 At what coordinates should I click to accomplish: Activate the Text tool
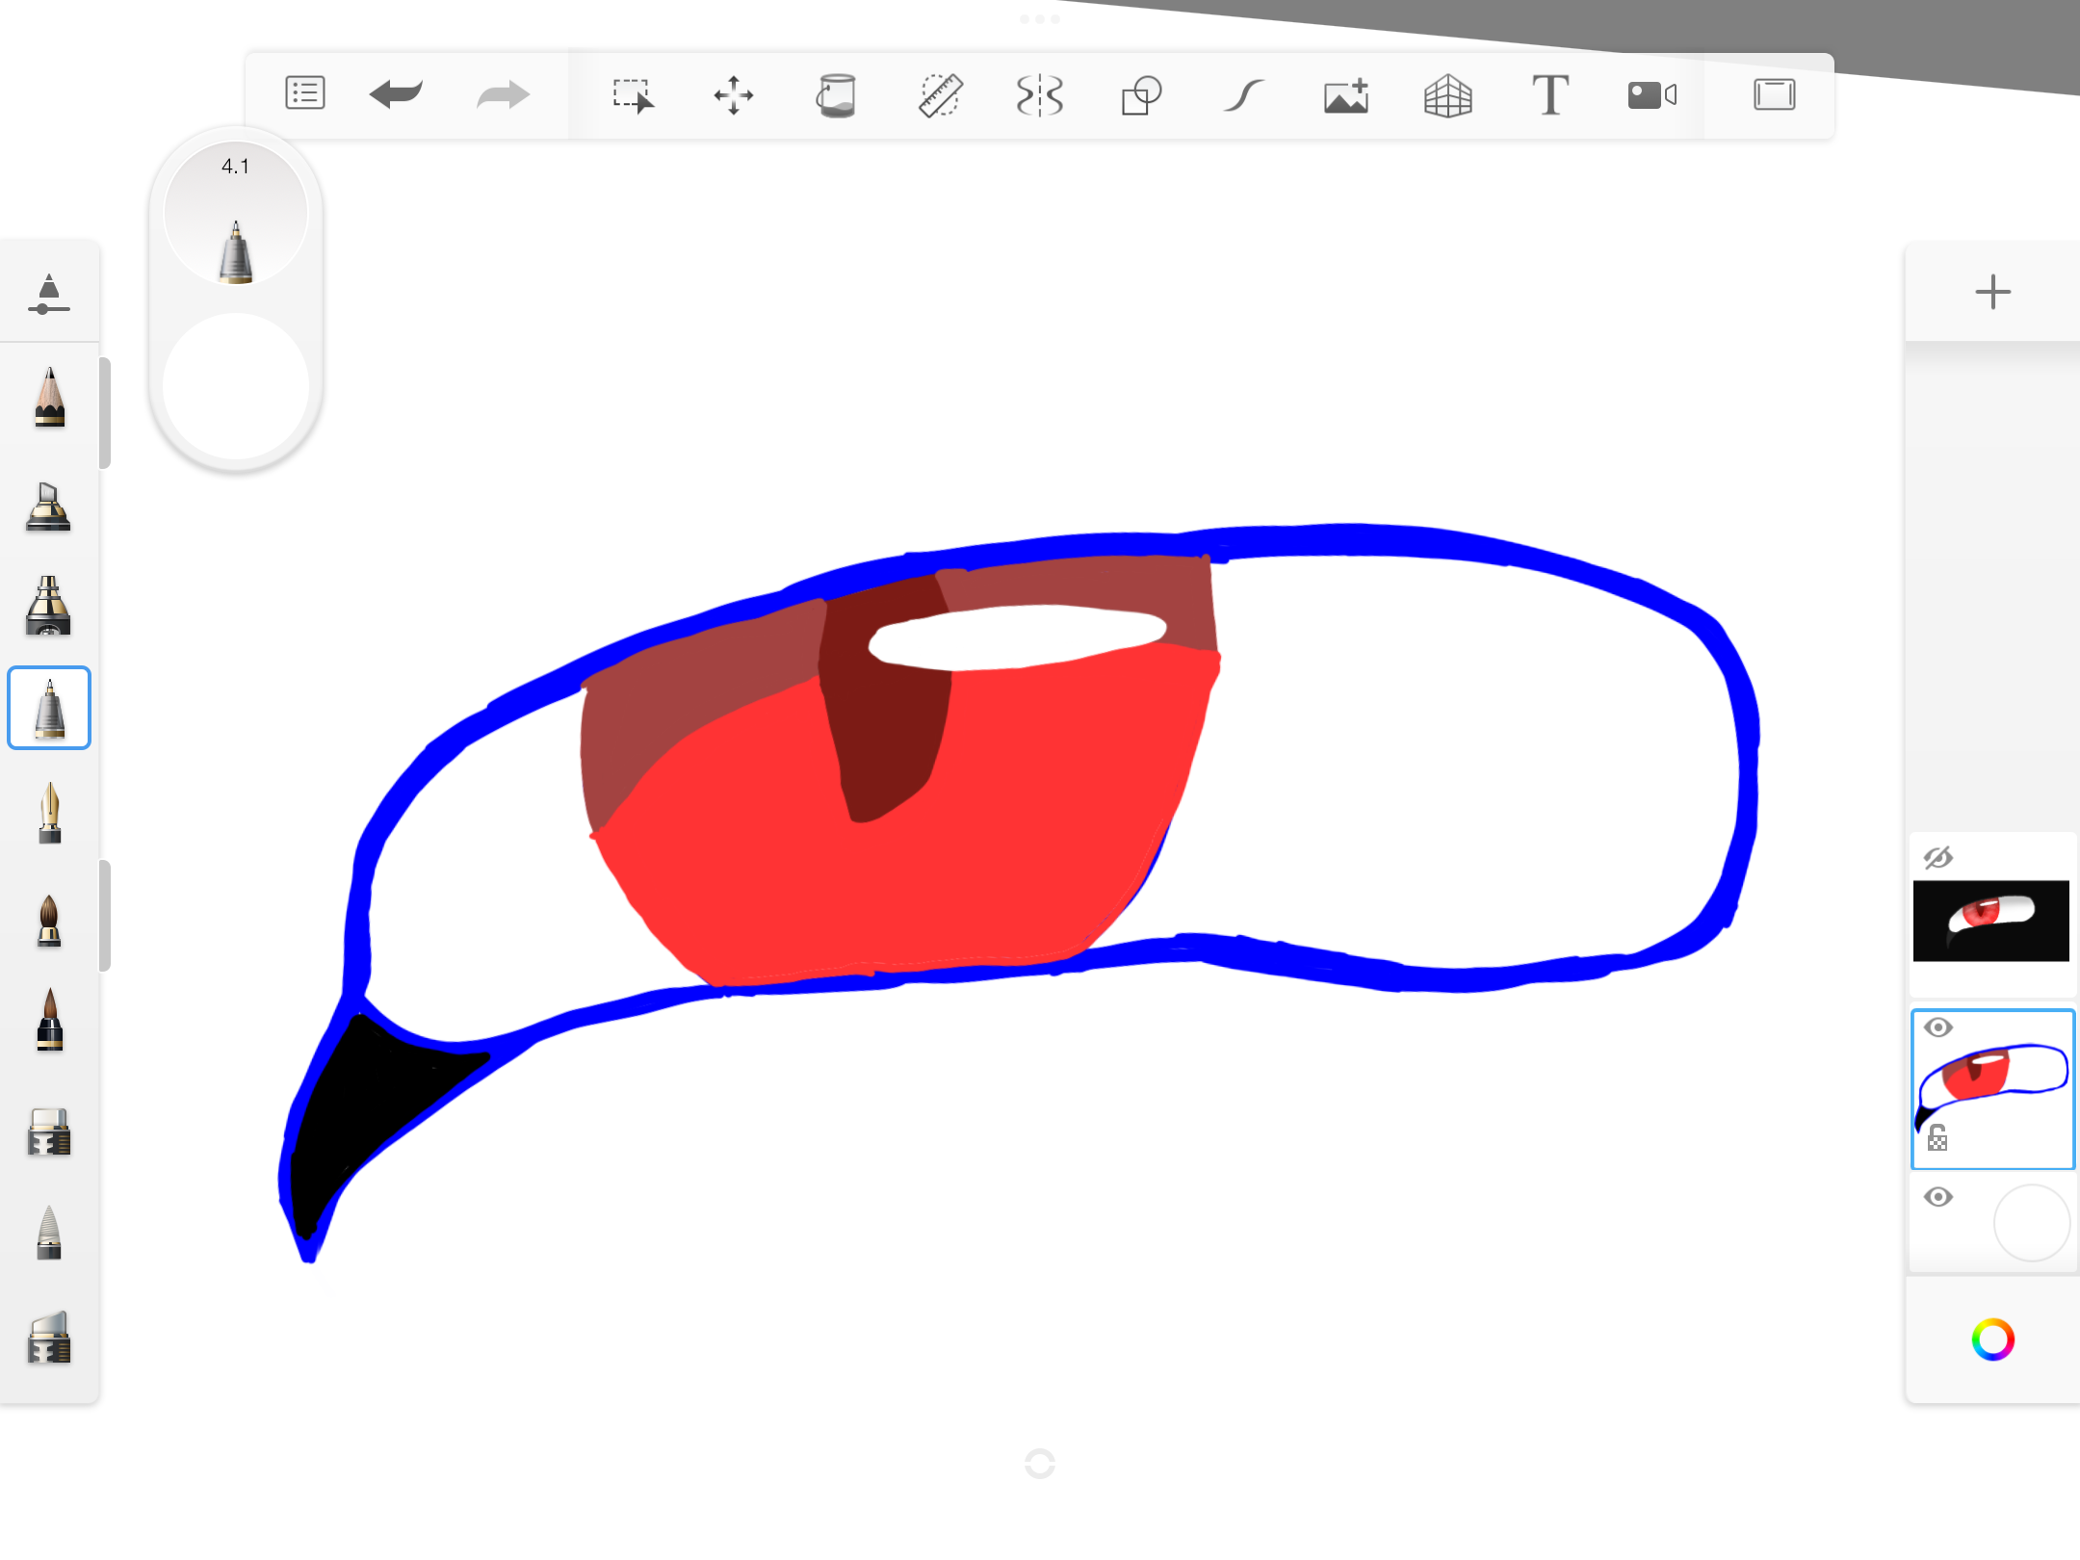point(1550,94)
